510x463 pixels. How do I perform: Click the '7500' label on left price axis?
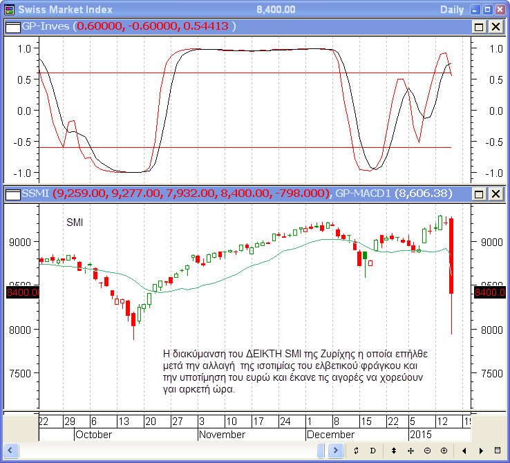click(x=20, y=373)
